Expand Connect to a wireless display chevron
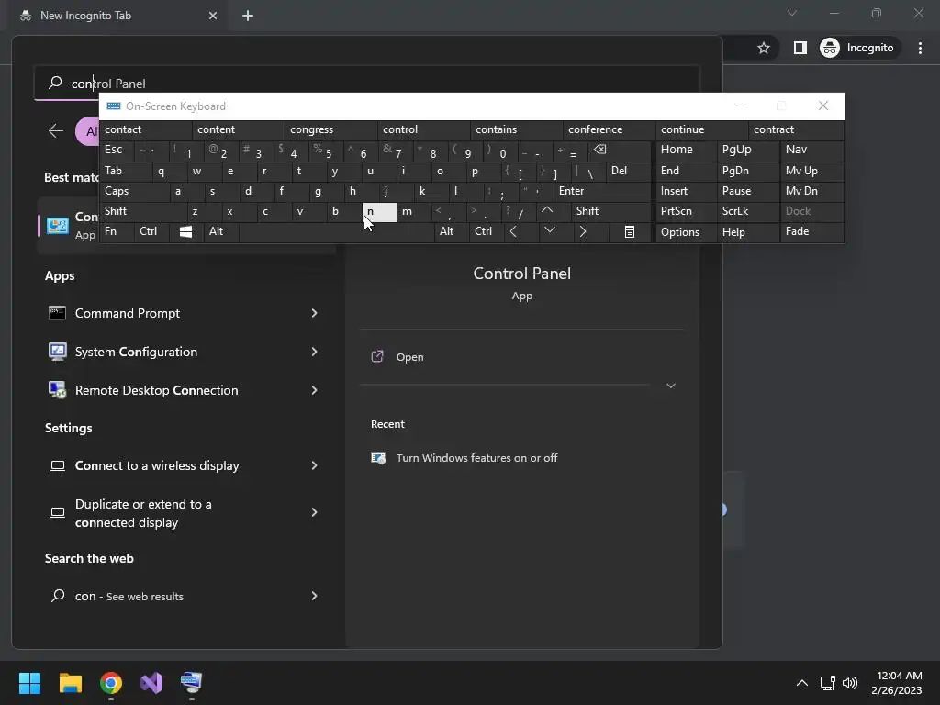 click(x=314, y=465)
